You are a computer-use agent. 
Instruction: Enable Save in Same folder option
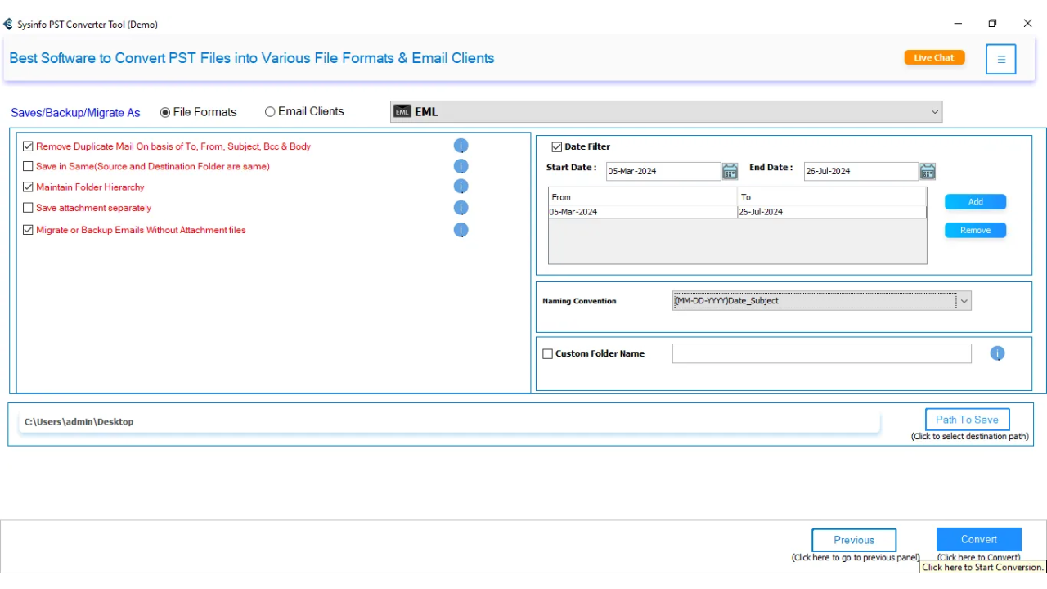[28, 166]
